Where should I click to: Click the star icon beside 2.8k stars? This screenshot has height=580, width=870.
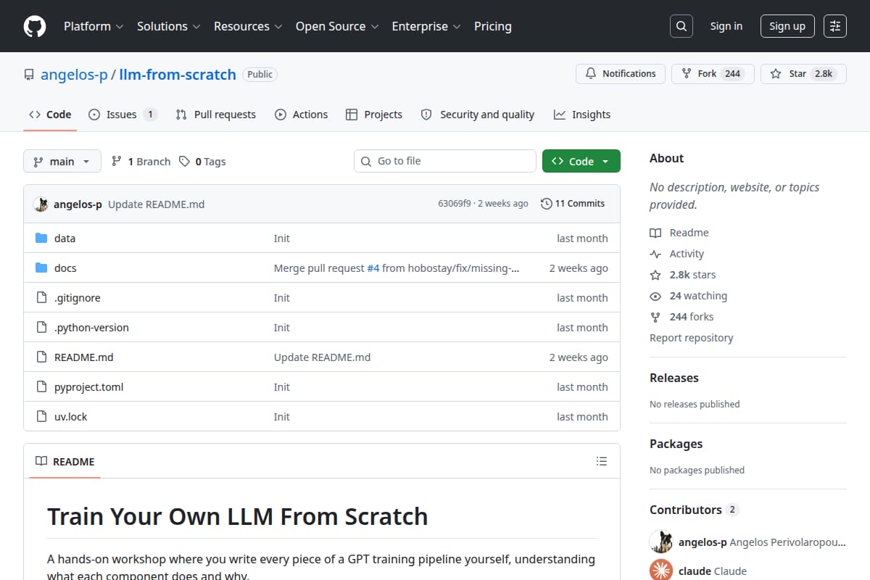(655, 275)
